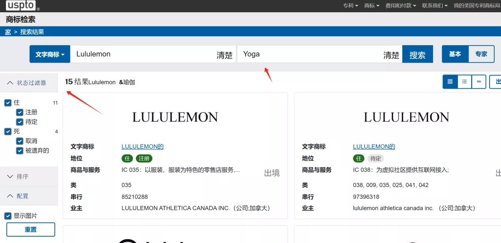Disable the 显示图片 checkbox
Image resolution: width=501 pixels, height=243 pixels.
click(x=8, y=216)
